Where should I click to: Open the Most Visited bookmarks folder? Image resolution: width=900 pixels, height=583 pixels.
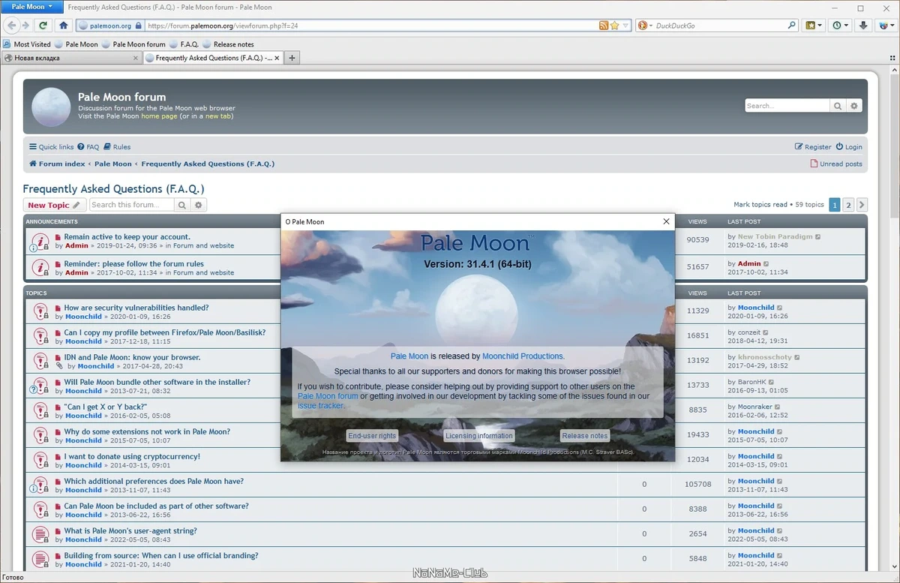(27, 44)
